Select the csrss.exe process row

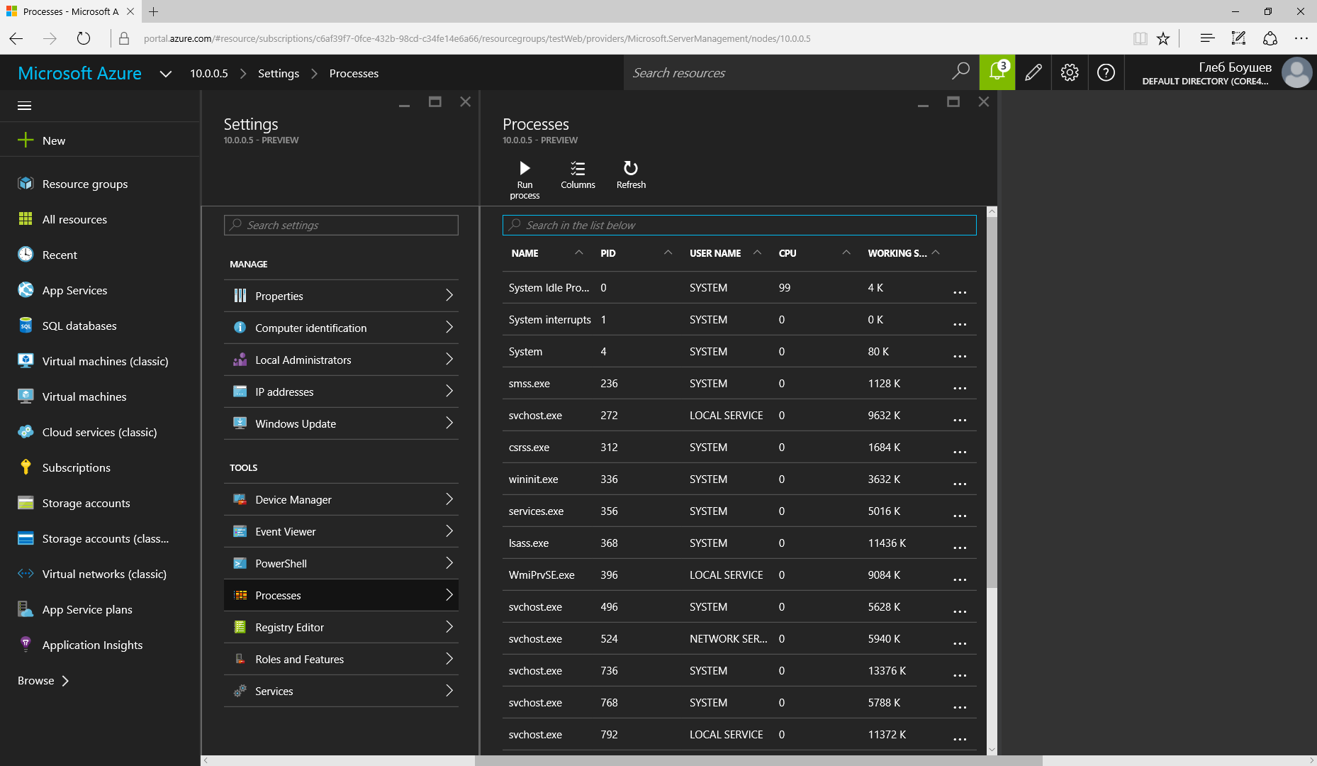[x=739, y=447]
